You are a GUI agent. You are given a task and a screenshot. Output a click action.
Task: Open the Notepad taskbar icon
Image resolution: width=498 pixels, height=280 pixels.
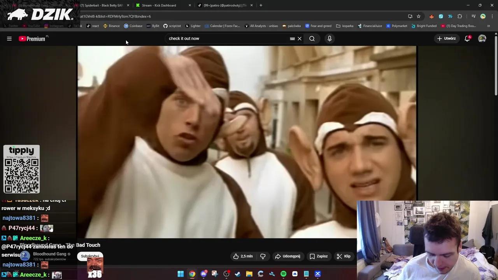(x=306, y=274)
